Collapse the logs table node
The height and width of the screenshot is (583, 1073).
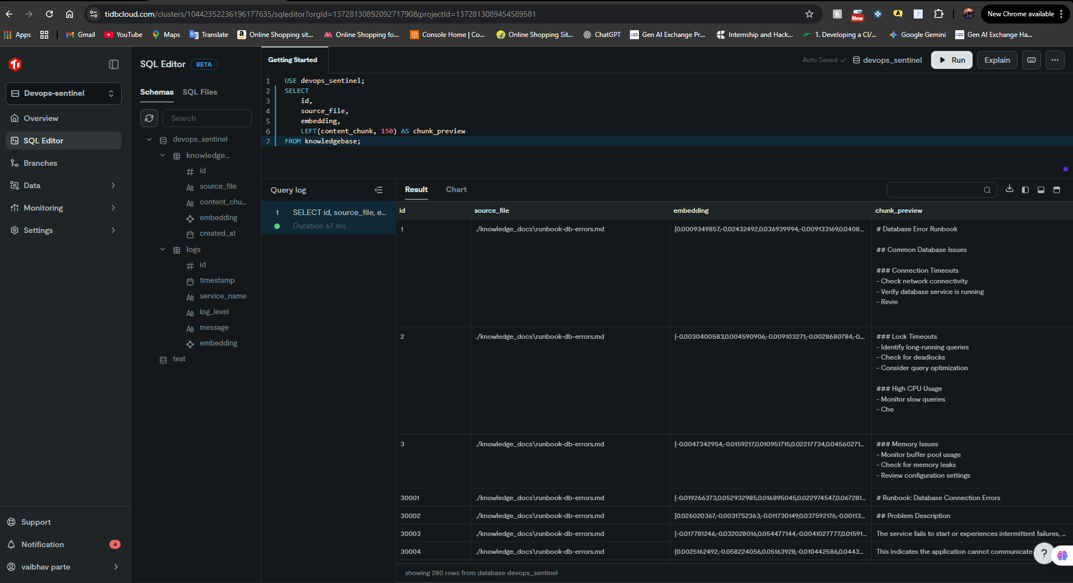163,250
